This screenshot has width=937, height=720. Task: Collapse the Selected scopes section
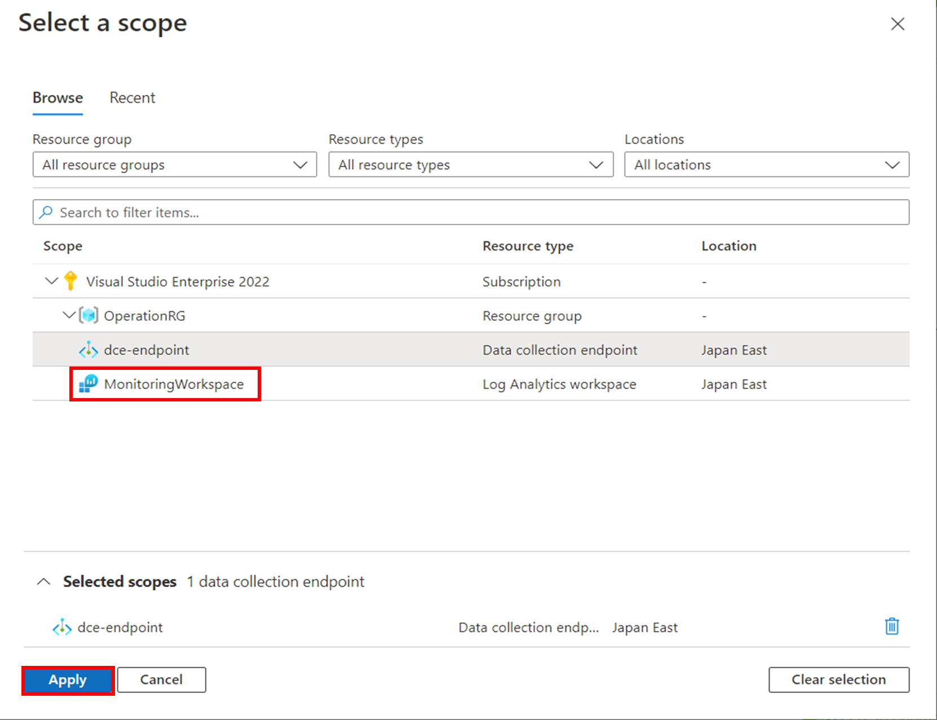(44, 581)
